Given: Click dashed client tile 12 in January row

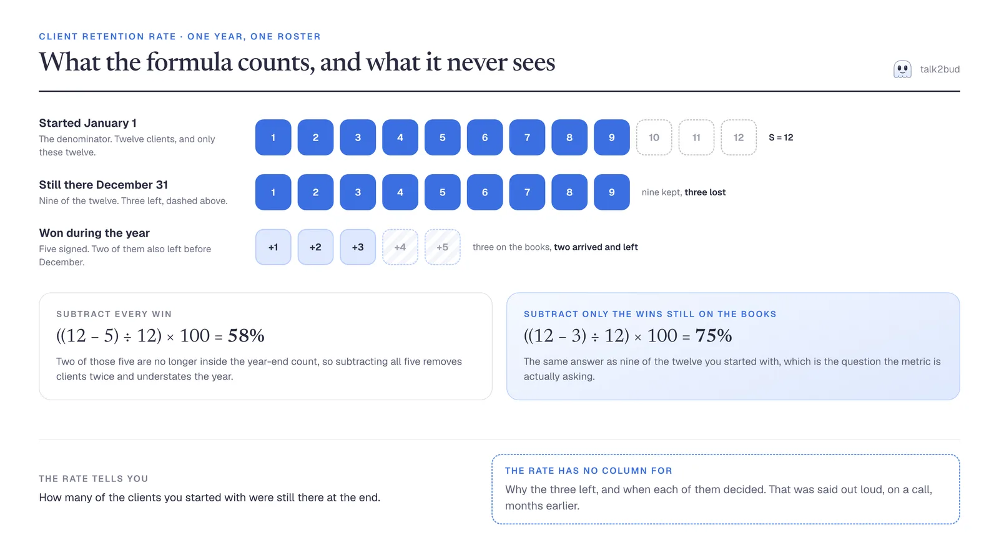Looking at the screenshot, I should coord(739,137).
